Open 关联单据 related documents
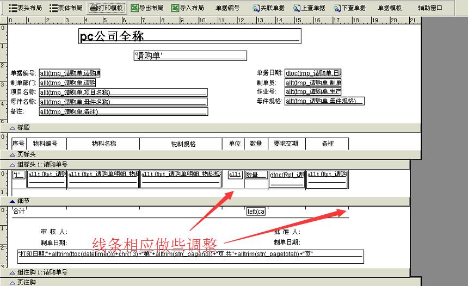 pos(269,8)
